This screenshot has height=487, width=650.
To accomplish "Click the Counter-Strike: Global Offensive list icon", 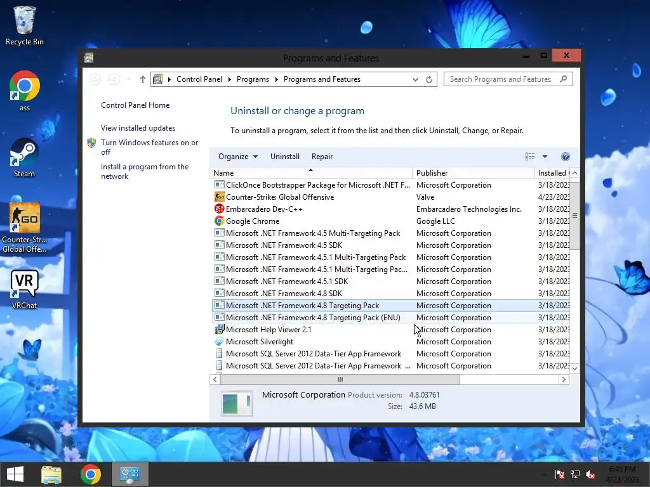I will tap(219, 197).
